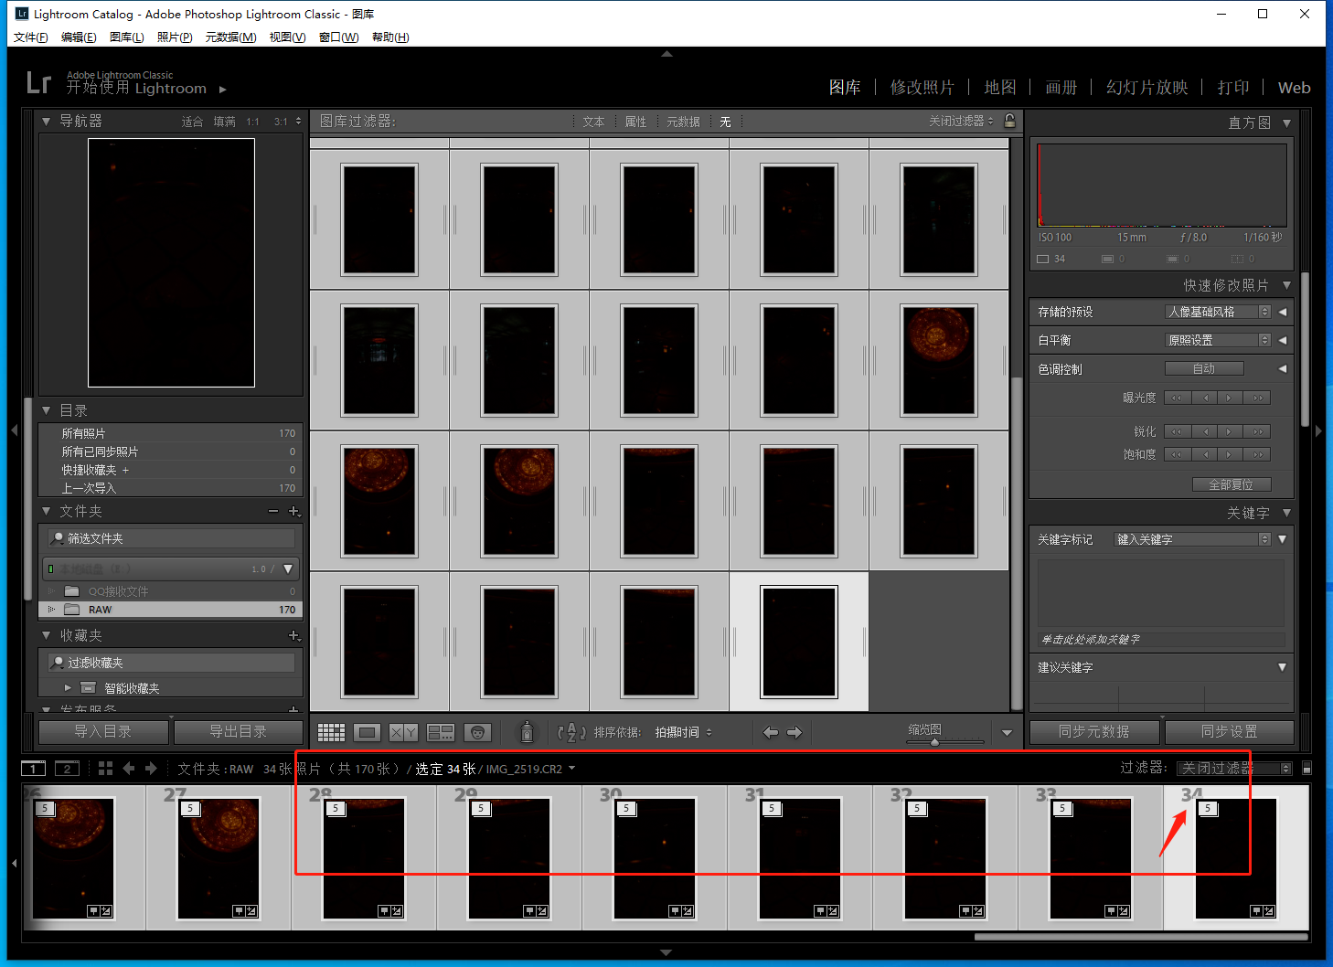
Task: Click the right arrow to select next photo
Action: [x=794, y=732]
